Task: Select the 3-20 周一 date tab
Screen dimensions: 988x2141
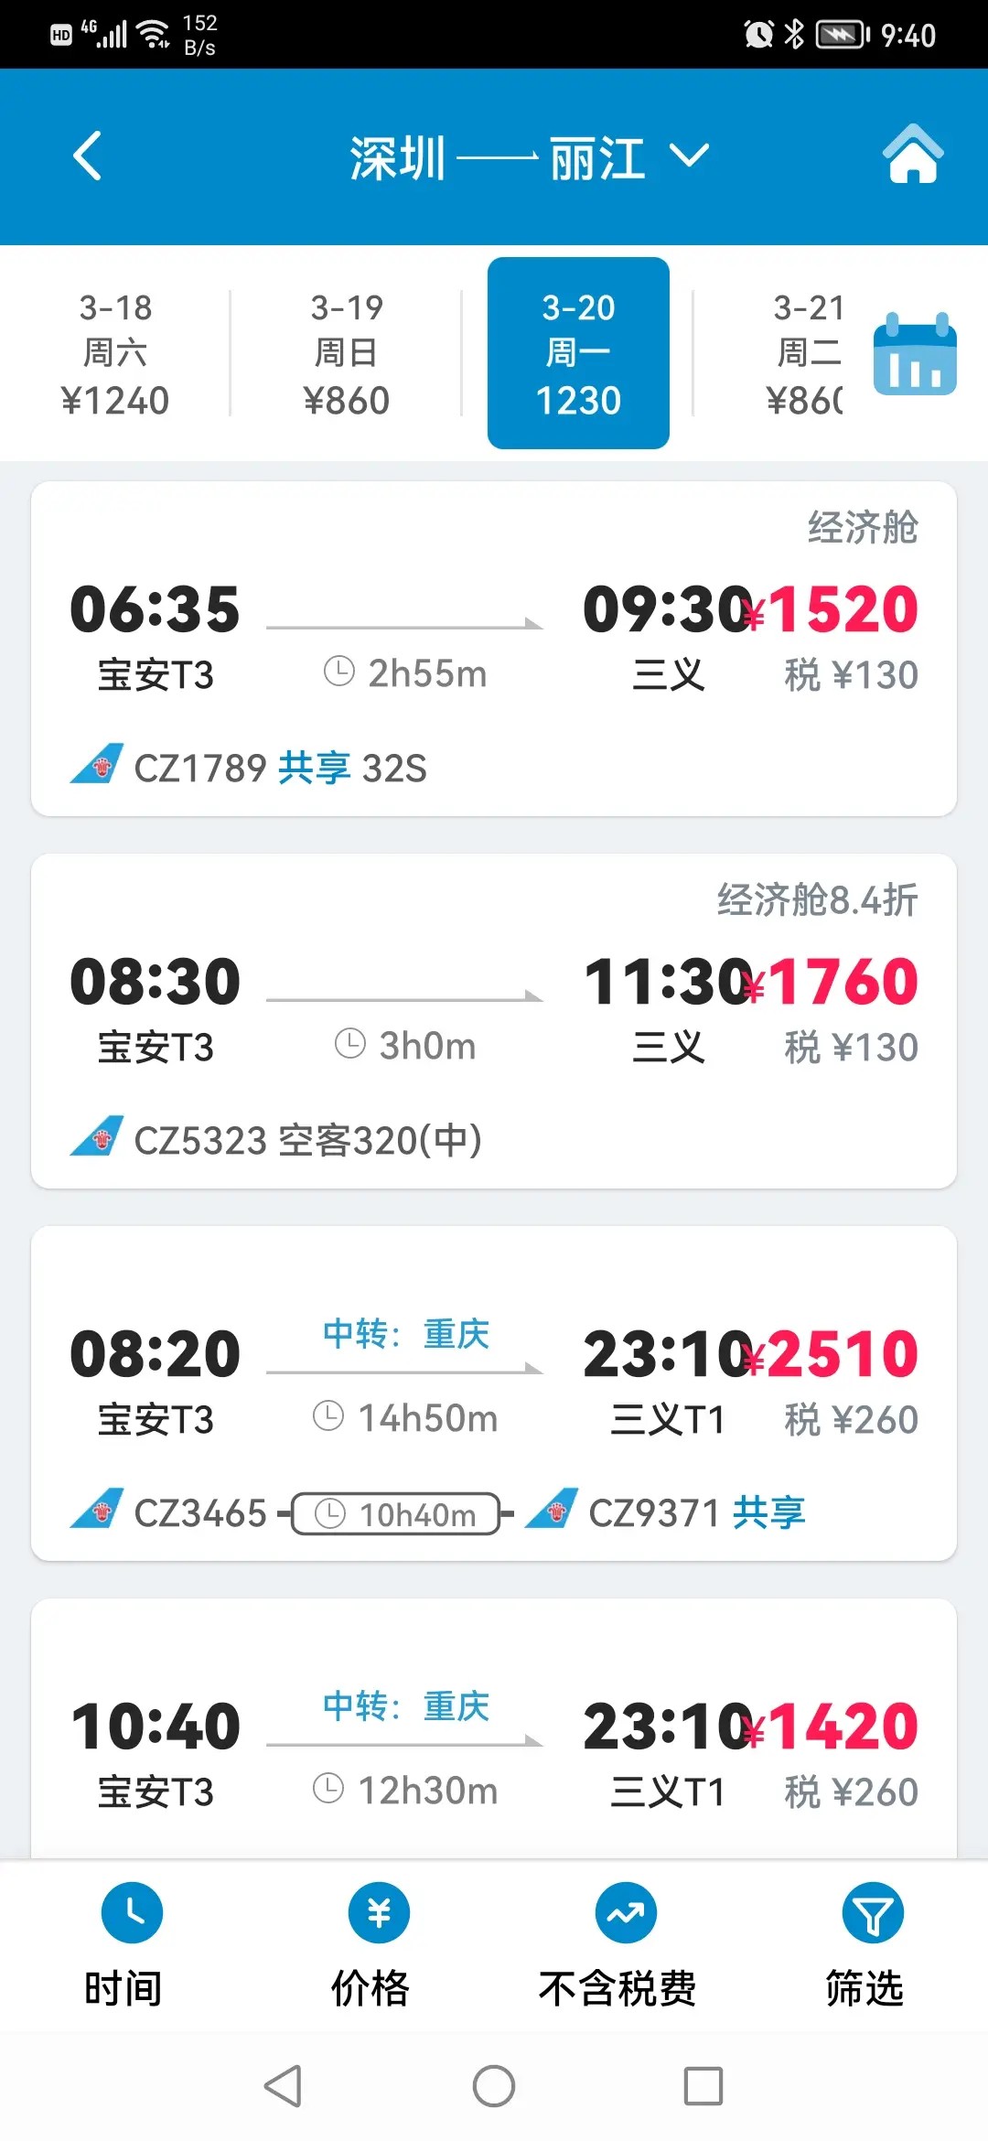Action: click(x=578, y=353)
